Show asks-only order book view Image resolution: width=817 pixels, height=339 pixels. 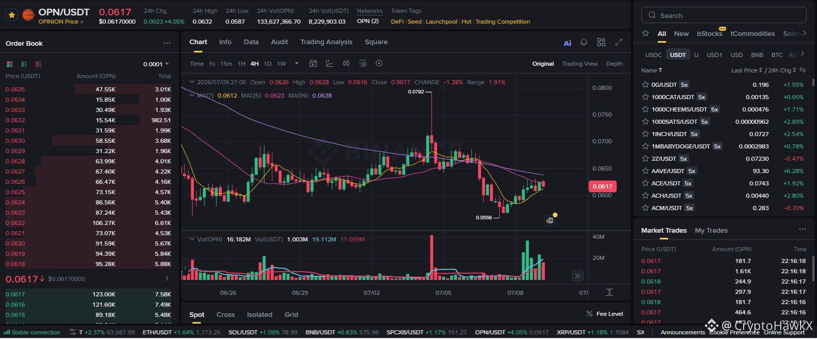(39, 64)
